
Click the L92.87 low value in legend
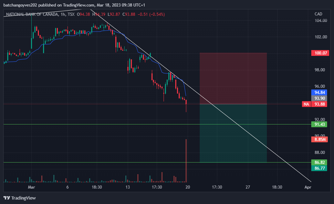point(114,14)
